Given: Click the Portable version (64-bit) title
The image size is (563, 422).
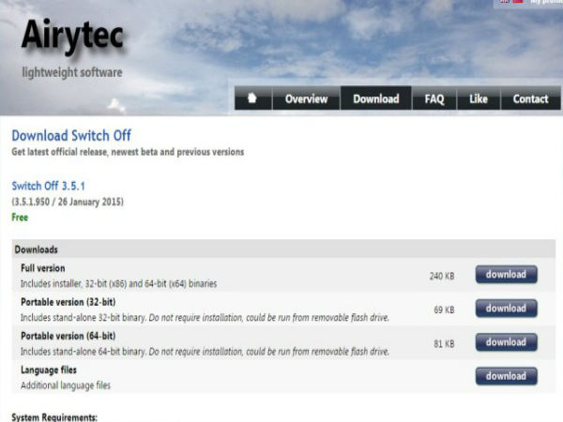Looking at the screenshot, I should point(68,336).
